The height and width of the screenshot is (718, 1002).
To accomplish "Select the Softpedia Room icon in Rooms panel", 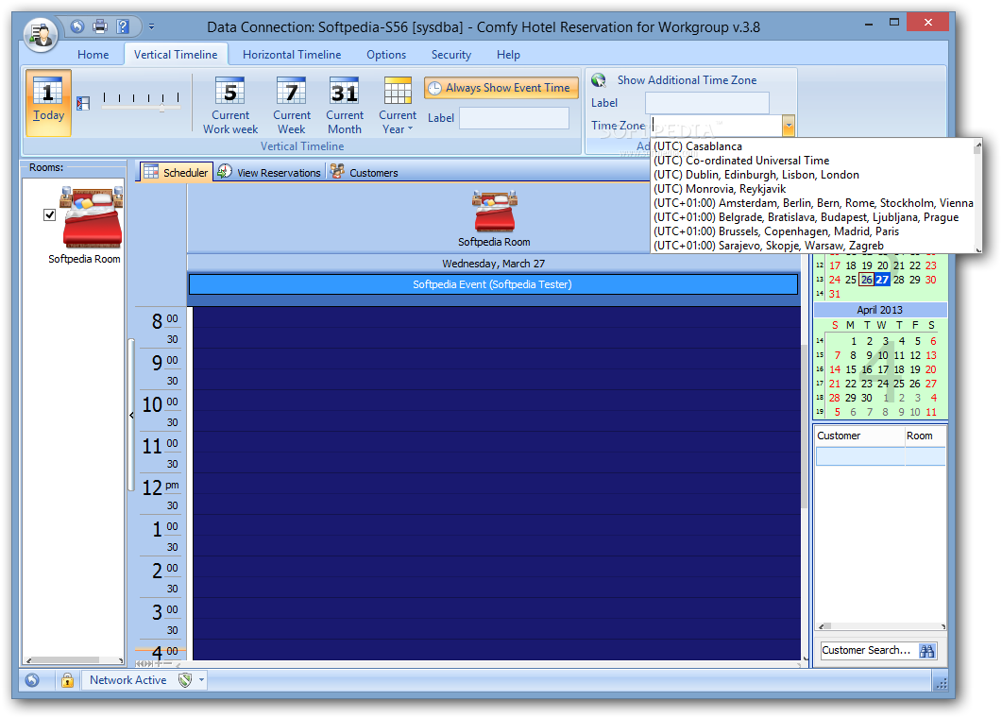I will 92,217.
